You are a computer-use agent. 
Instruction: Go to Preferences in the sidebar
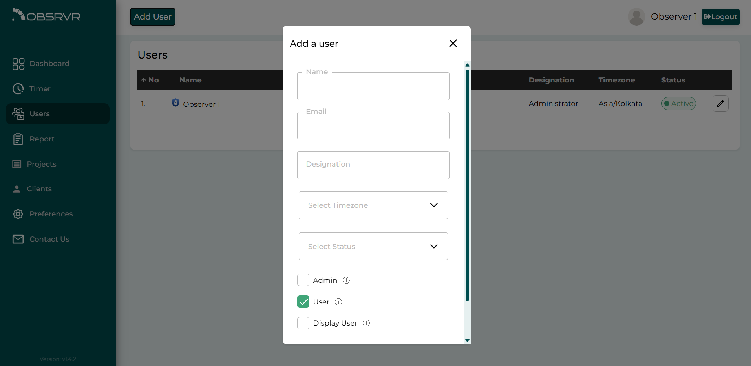51,214
